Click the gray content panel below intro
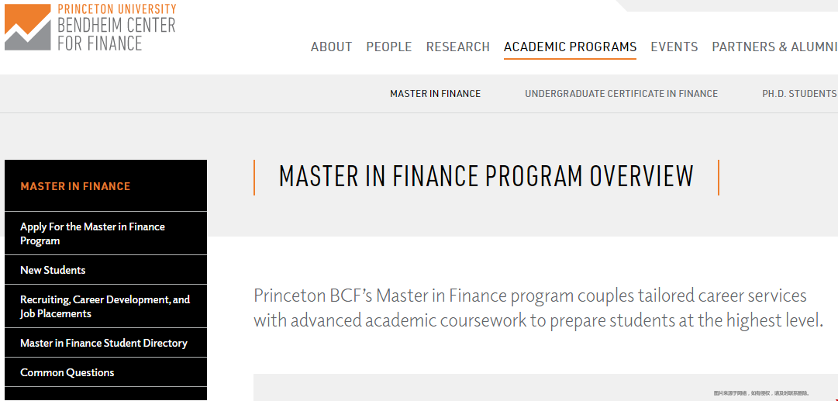 pyautogui.click(x=546, y=388)
